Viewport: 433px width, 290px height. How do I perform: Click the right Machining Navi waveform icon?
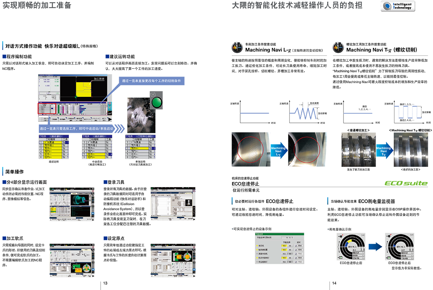coord(338,48)
